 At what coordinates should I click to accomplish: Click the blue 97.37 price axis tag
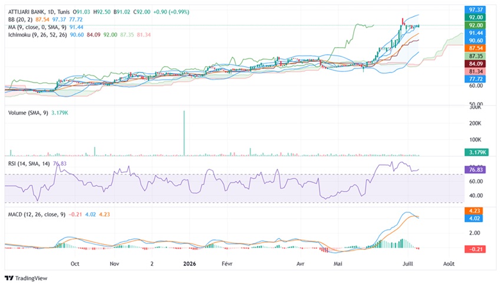click(x=475, y=9)
